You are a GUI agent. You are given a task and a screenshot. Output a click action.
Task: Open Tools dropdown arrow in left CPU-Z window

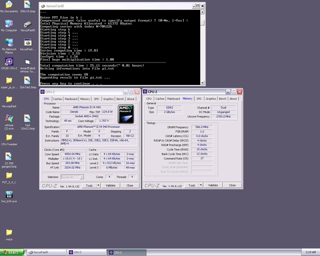98,185
